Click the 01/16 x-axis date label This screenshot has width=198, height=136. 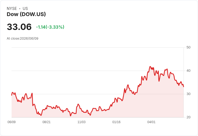[116, 122]
